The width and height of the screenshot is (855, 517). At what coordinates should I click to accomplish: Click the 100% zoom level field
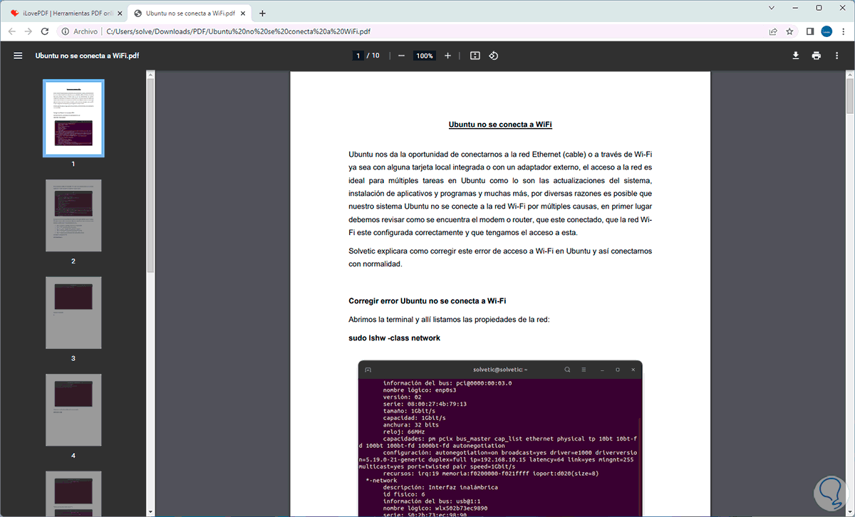pyautogui.click(x=425, y=56)
